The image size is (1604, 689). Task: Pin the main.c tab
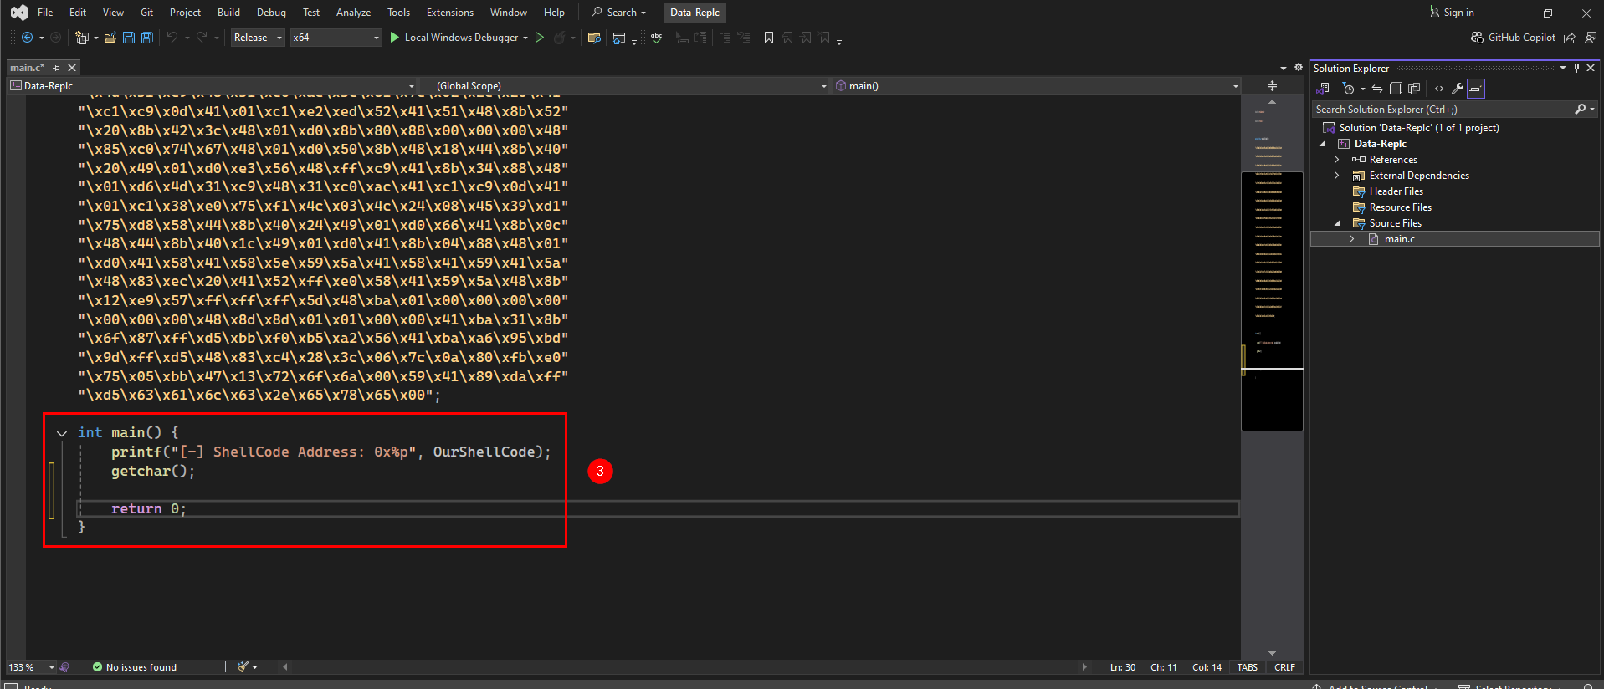57,68
